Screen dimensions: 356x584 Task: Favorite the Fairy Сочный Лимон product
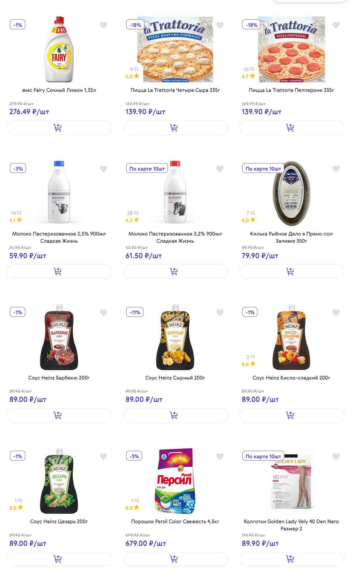coord(103,25)
